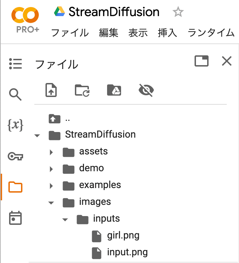
Task: Click the orange Files folder sidebar icon
Action: click(15, 187)
